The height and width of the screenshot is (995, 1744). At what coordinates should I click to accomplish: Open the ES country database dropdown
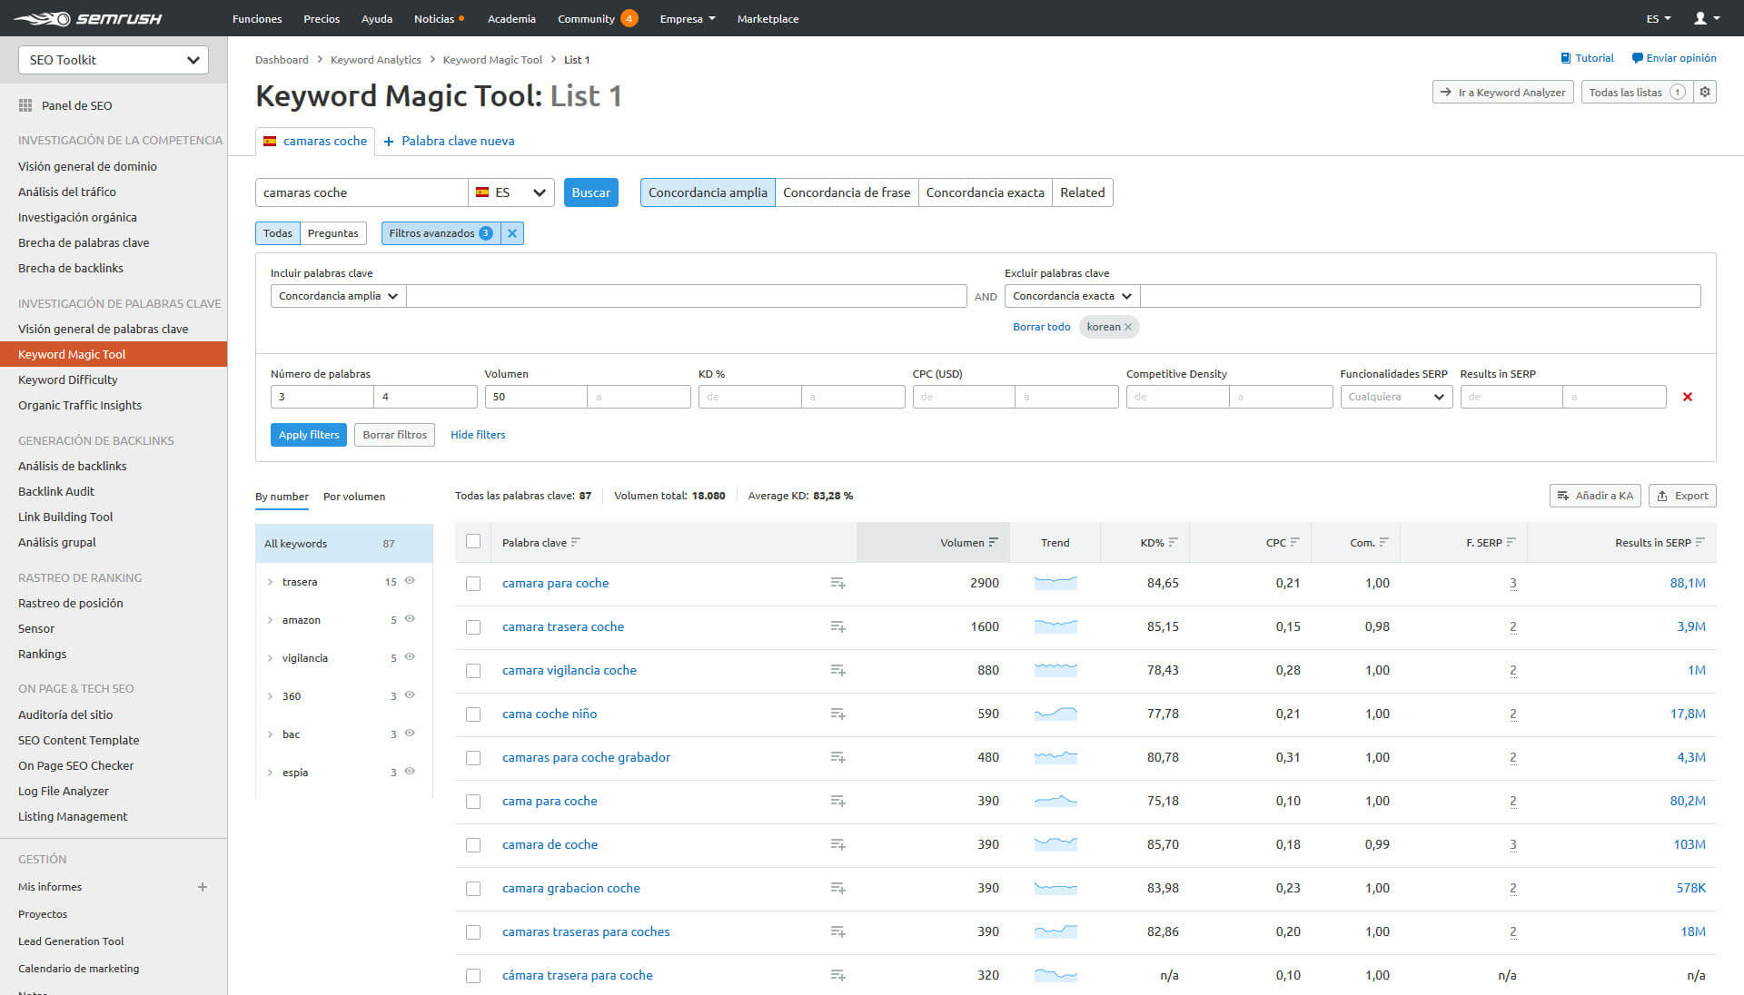510,192
